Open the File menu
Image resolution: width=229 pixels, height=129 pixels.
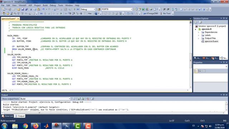3,5
